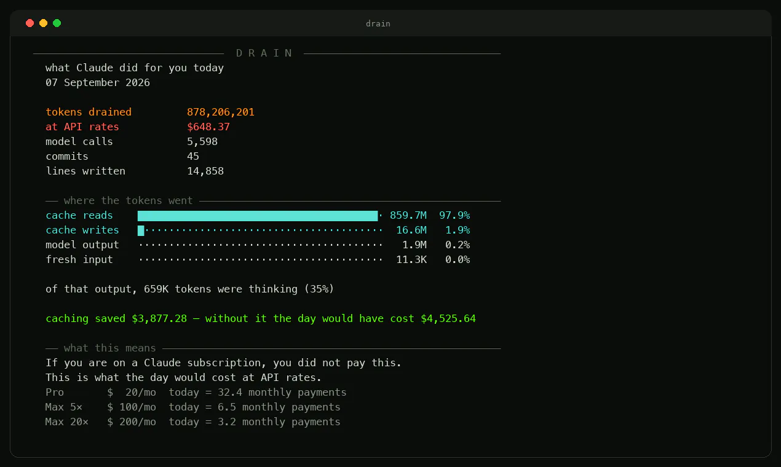Click the 'cache writes' label
The image size is (781, 467).
(x=82, y=230)
